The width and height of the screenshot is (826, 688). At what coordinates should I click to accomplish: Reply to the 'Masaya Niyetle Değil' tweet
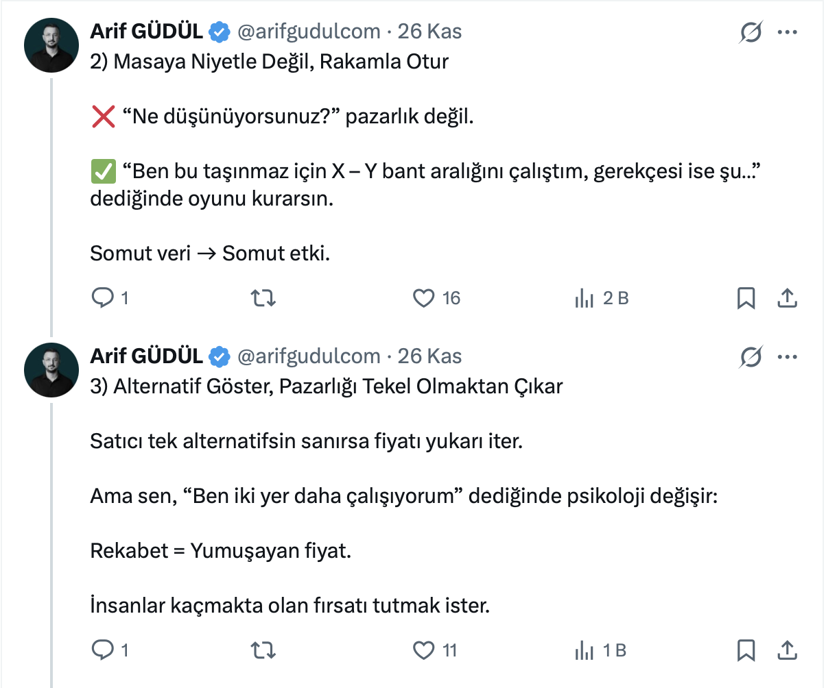point(102,298)
